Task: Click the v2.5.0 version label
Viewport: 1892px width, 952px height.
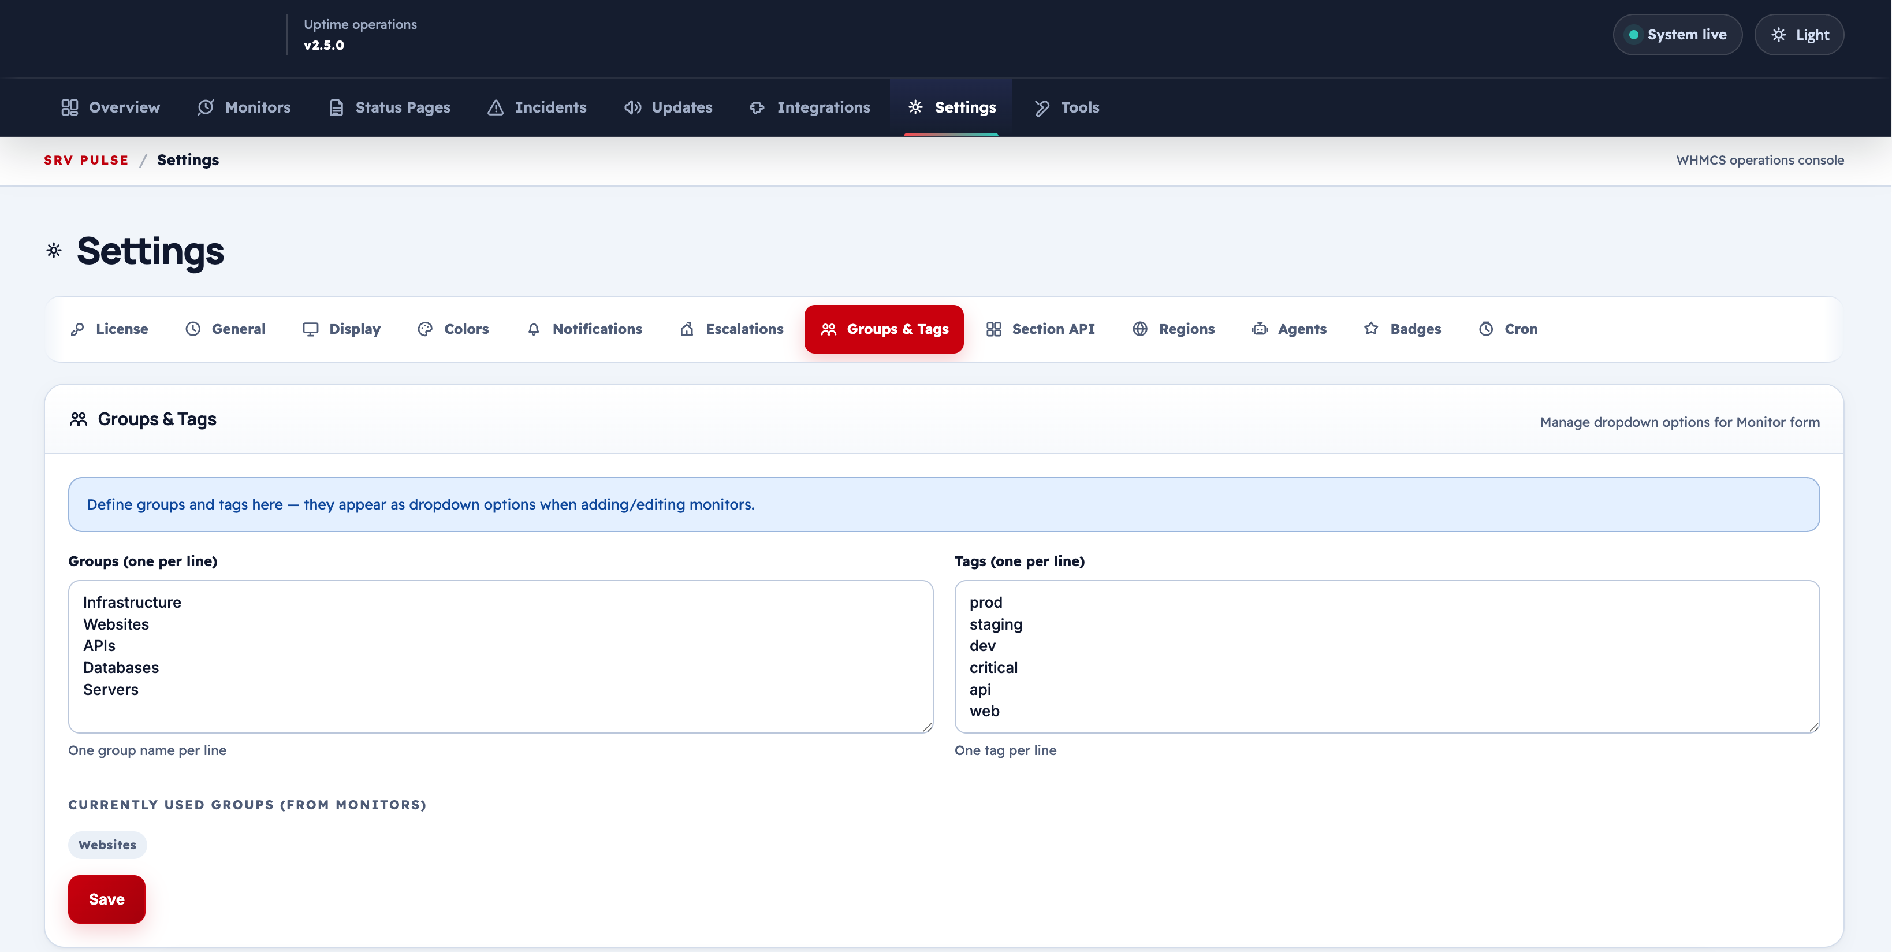Action: click(324, 45)
